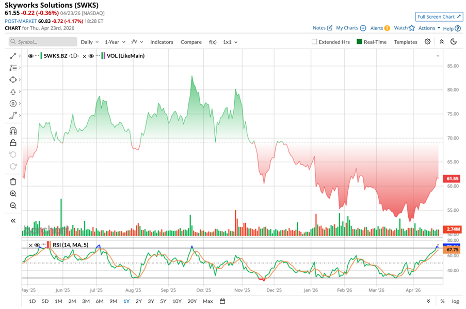Screen dimensions: 466x309
Task: Hide SWKS.BZ price series eye icon
Action: coord(30,56)
